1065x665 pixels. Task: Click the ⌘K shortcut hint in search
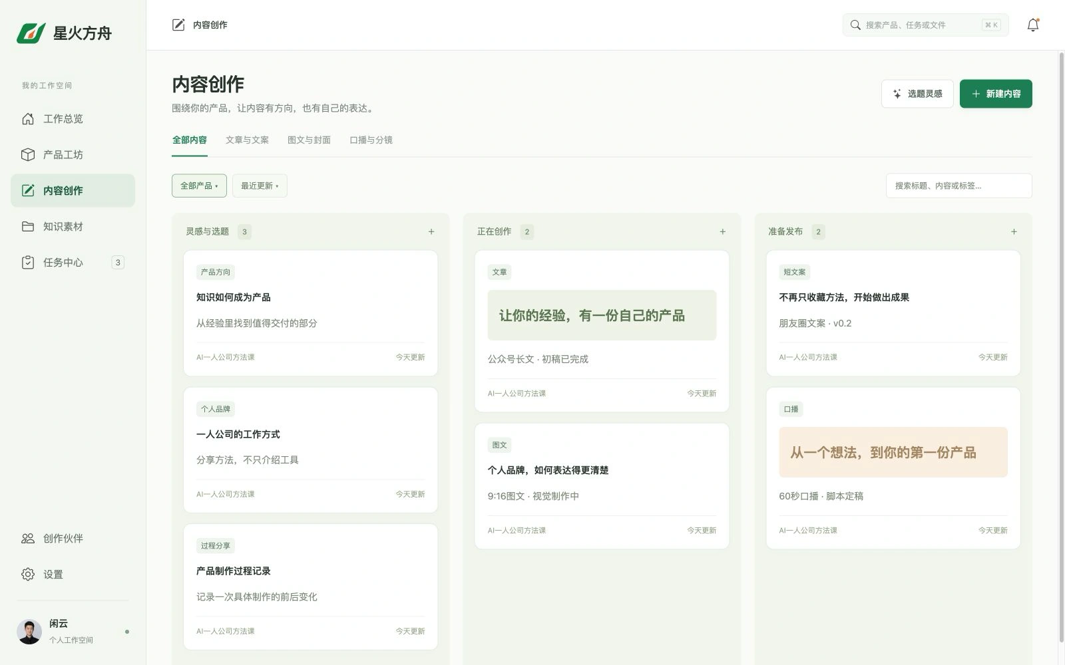991,25
